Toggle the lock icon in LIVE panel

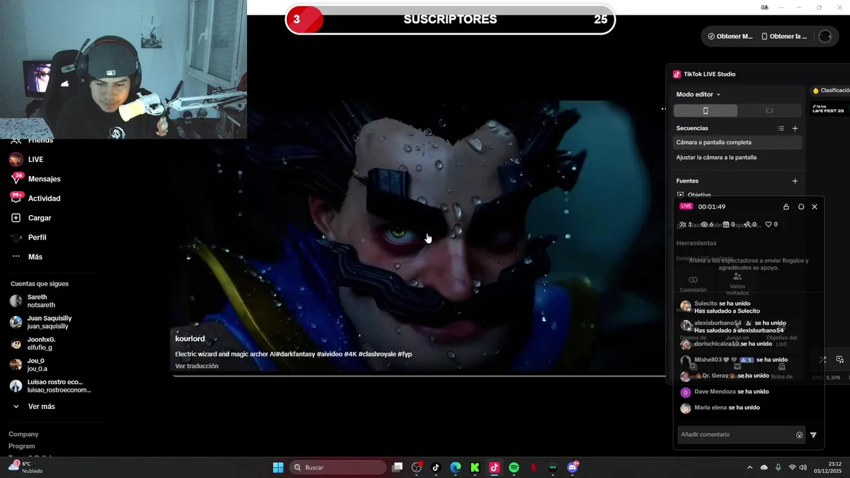click(x=786, y=206)
